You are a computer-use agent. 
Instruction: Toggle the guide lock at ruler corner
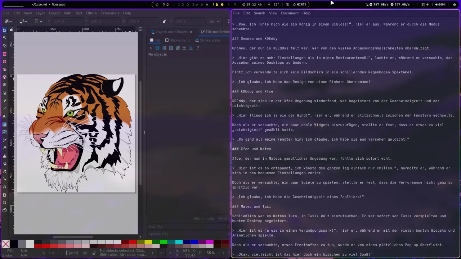tap(12, 29)
